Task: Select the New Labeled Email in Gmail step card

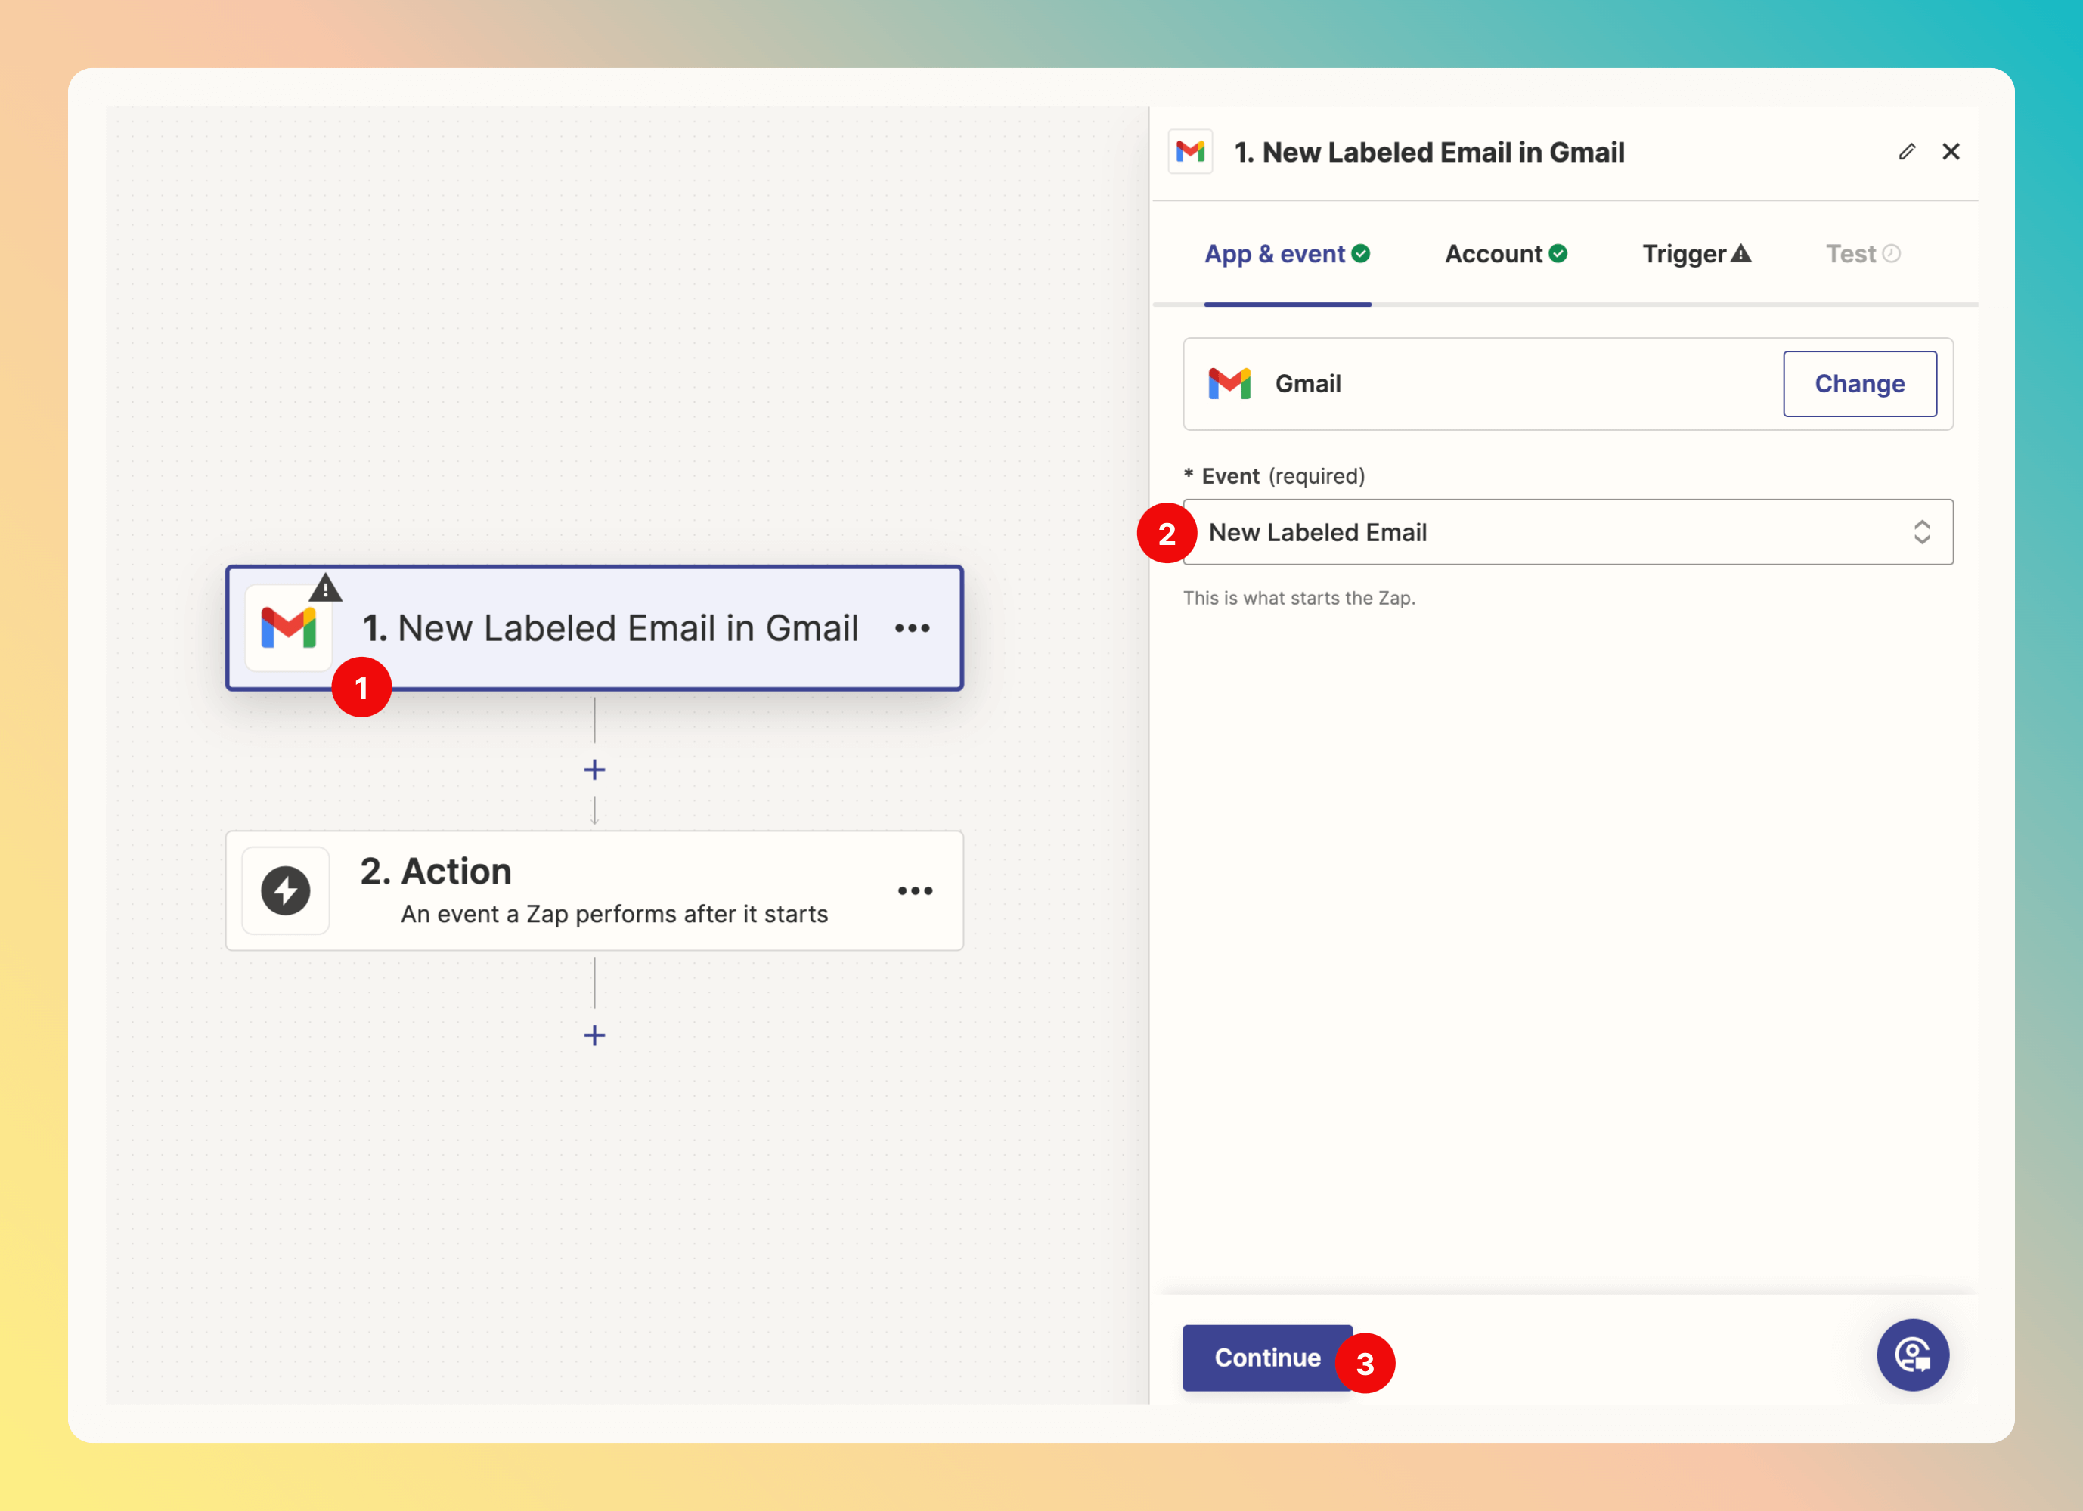Action: (x=626, y=629)
